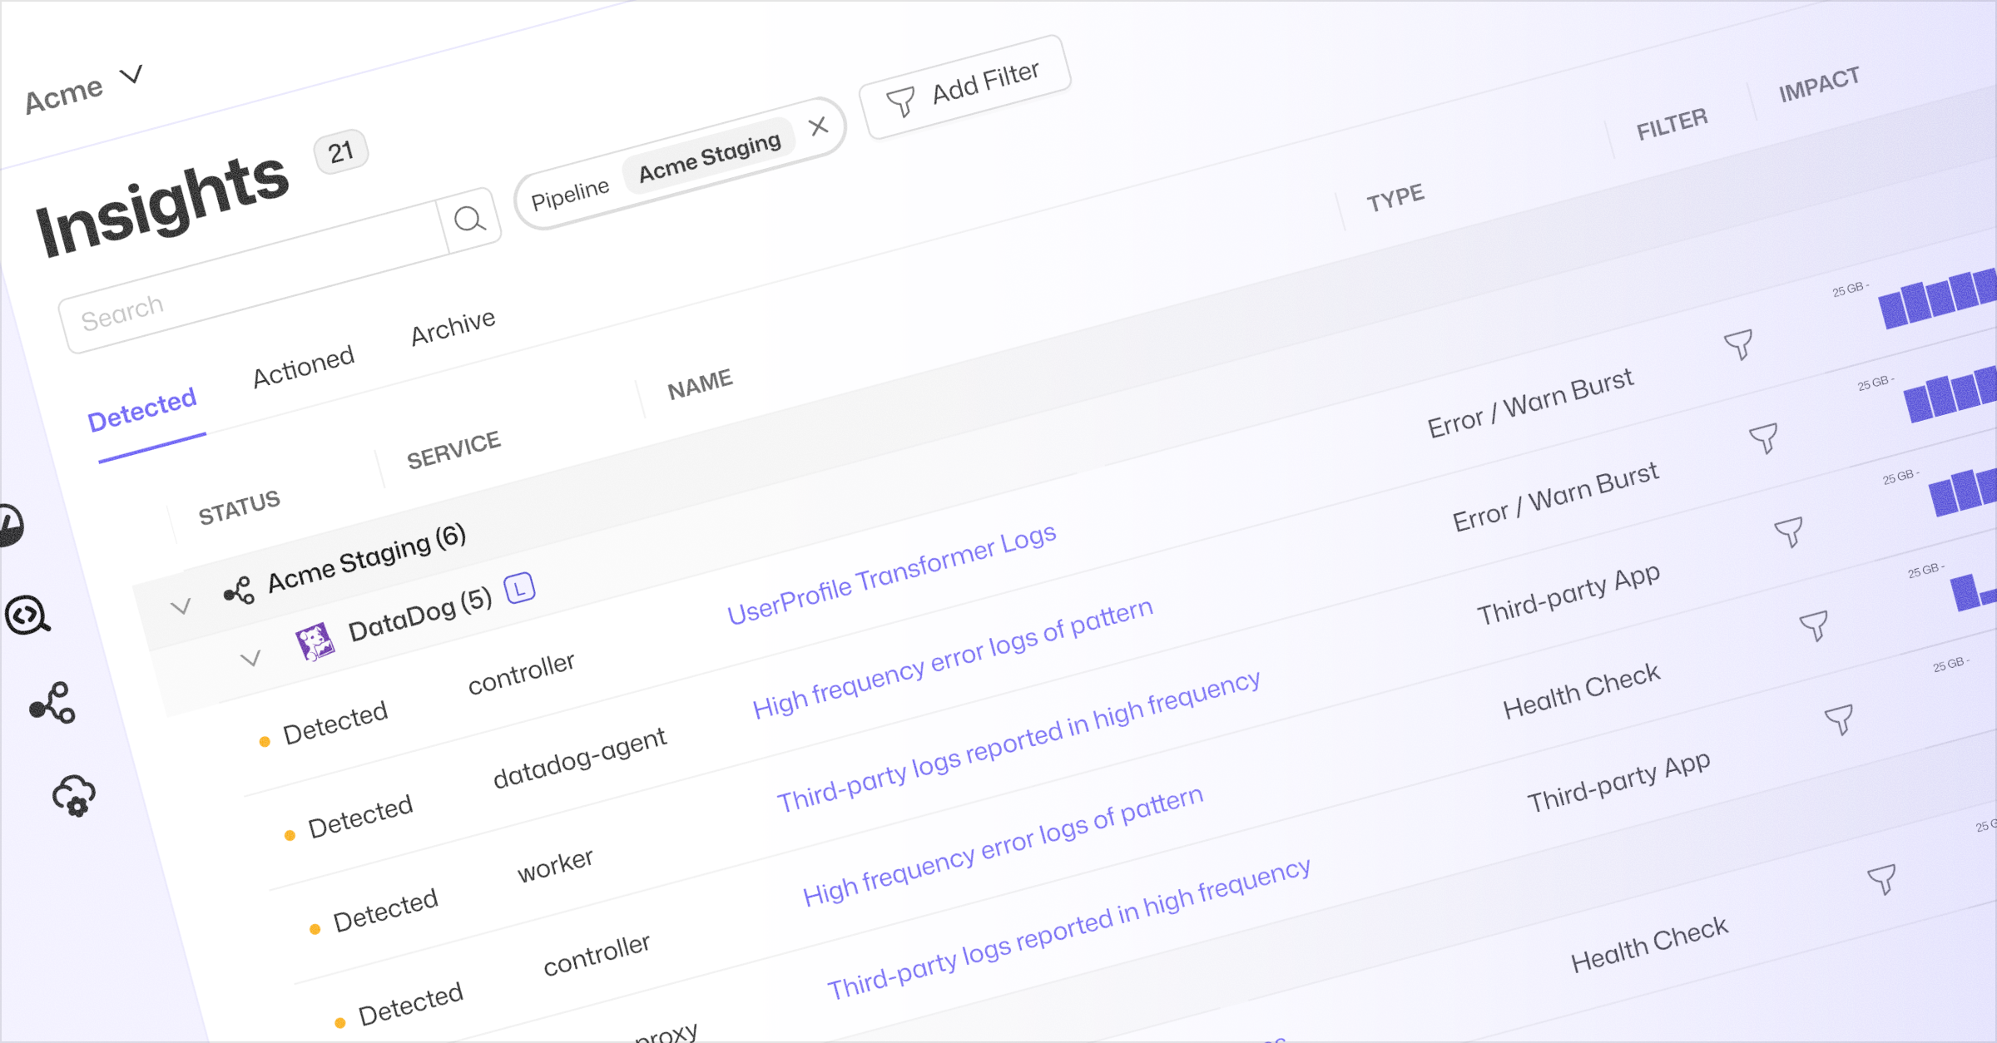Sort by FILTER column header

(1672, 124)
